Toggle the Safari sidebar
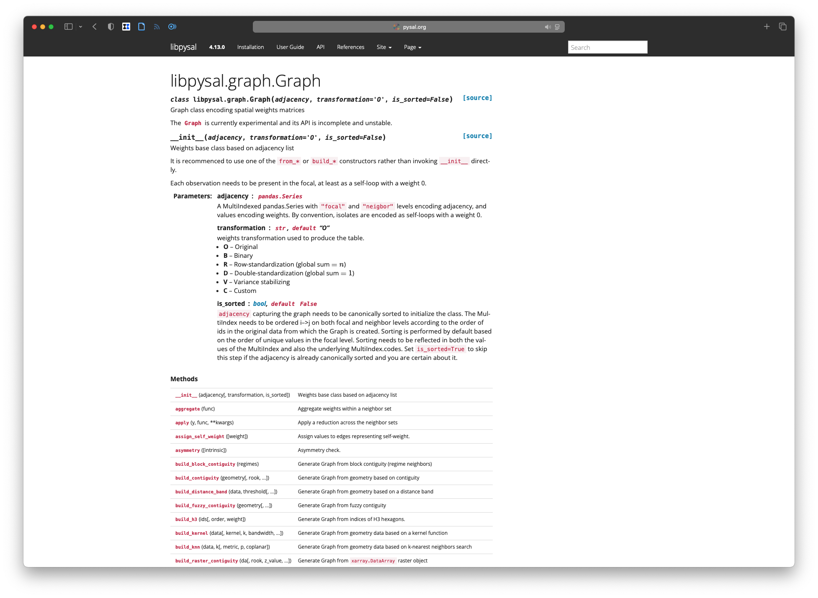This screenshot has height=598, width=818. click(x=68, y=27)
